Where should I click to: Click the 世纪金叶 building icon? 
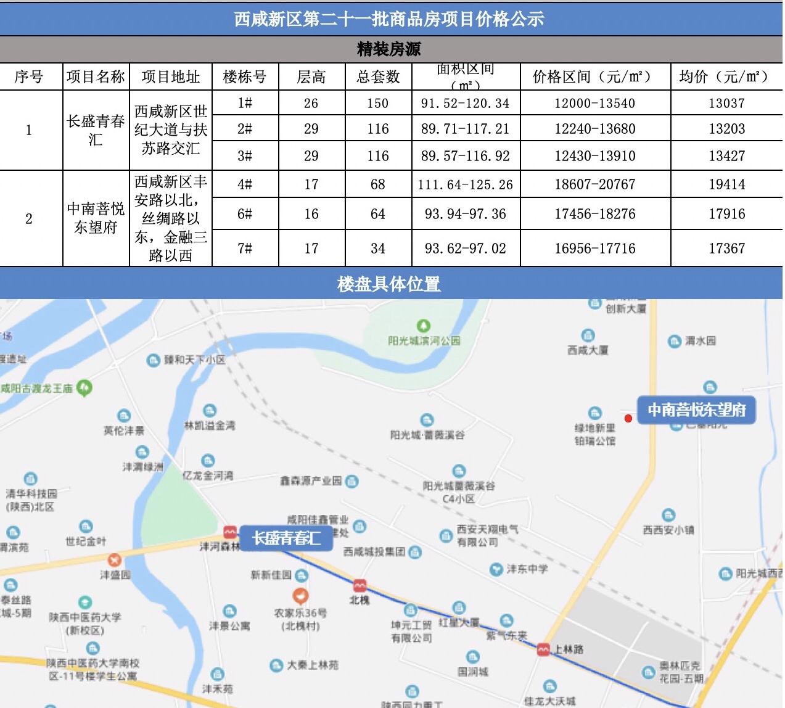[86, 527]
